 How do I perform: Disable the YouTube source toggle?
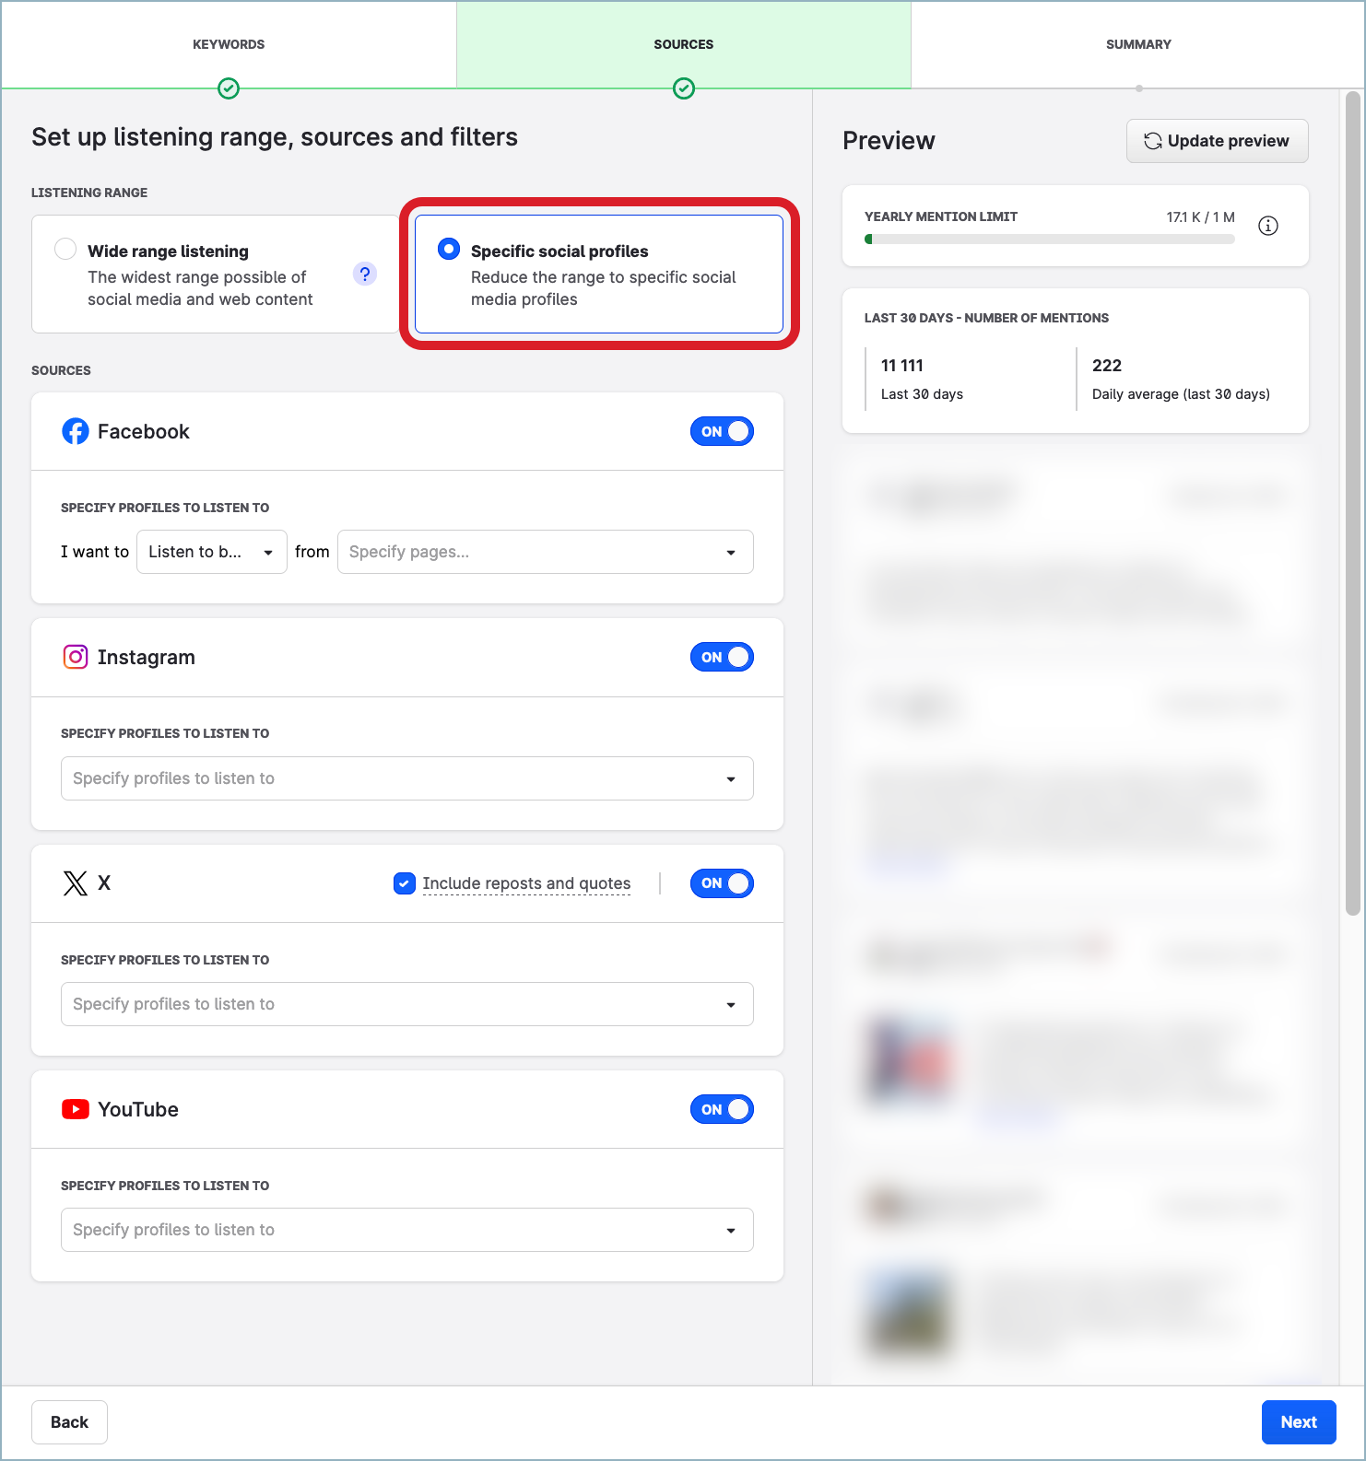[722, 1109]
